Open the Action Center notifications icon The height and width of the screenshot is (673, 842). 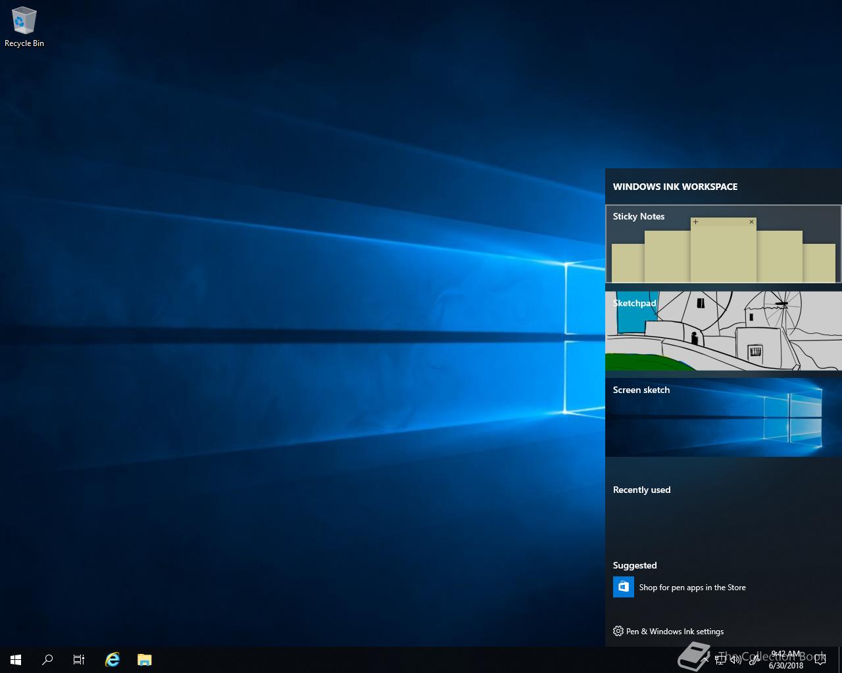[x=820, y=660]
